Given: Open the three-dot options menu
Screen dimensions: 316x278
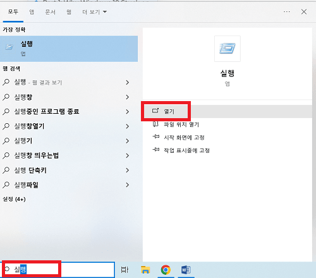Looking at the screenshot, I should tap(287, 12).
